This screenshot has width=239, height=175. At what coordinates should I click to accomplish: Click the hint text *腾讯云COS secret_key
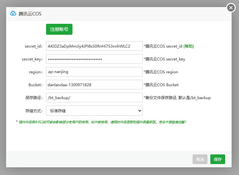[164, 59]
